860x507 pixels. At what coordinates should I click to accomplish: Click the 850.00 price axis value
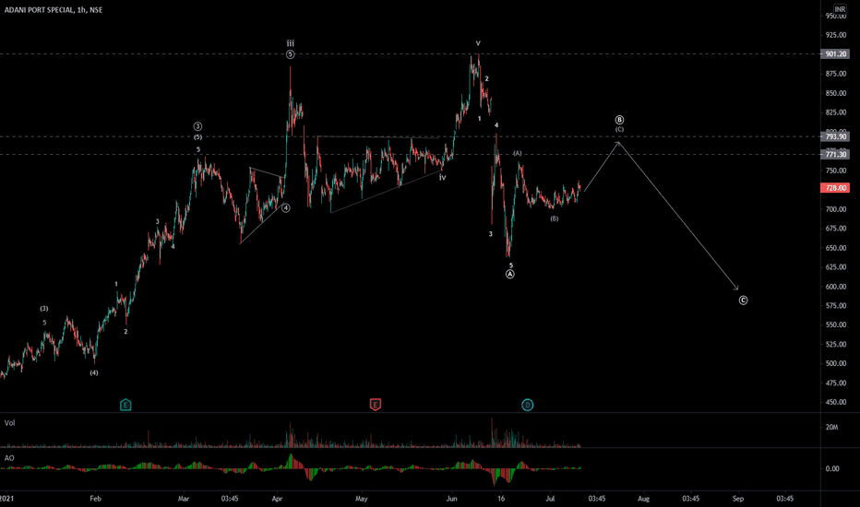coord(835,93)
